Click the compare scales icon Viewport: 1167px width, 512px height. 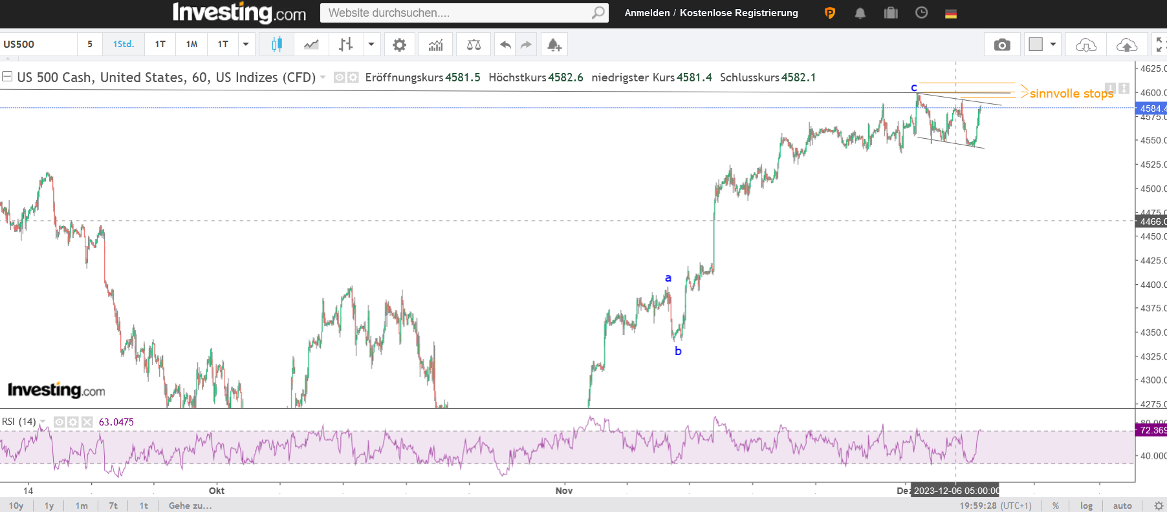tap(474, 45)
